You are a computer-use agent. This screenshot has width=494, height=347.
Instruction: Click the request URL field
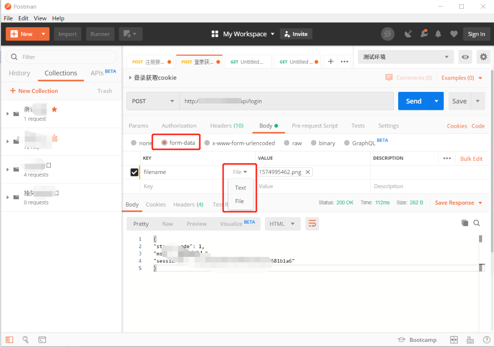[287, 101]
